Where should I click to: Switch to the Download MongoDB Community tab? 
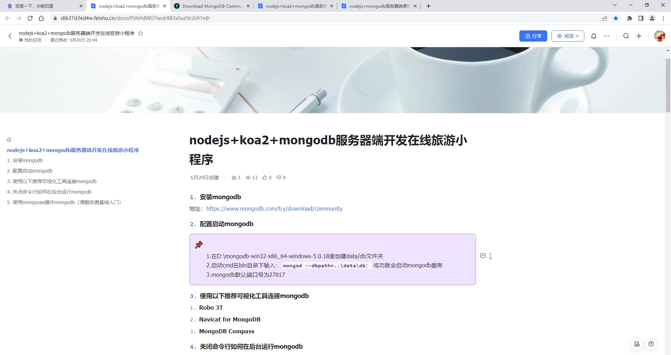click(x=210, y=6)
